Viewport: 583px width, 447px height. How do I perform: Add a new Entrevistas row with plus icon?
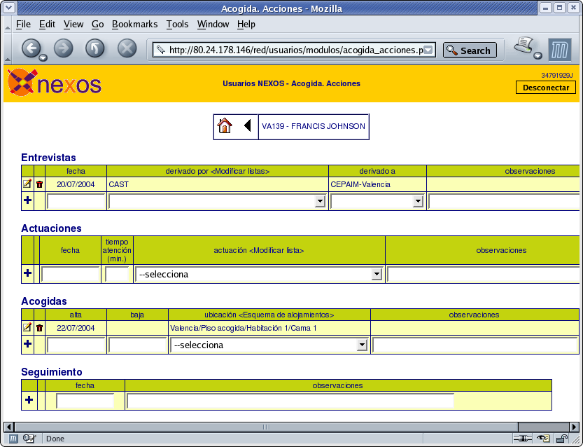[27, 200]
